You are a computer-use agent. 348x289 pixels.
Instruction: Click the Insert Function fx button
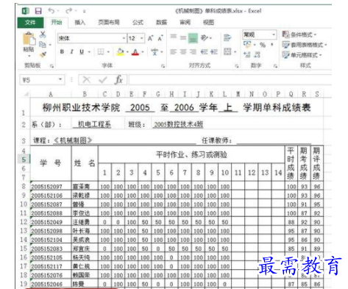(118, 79)
